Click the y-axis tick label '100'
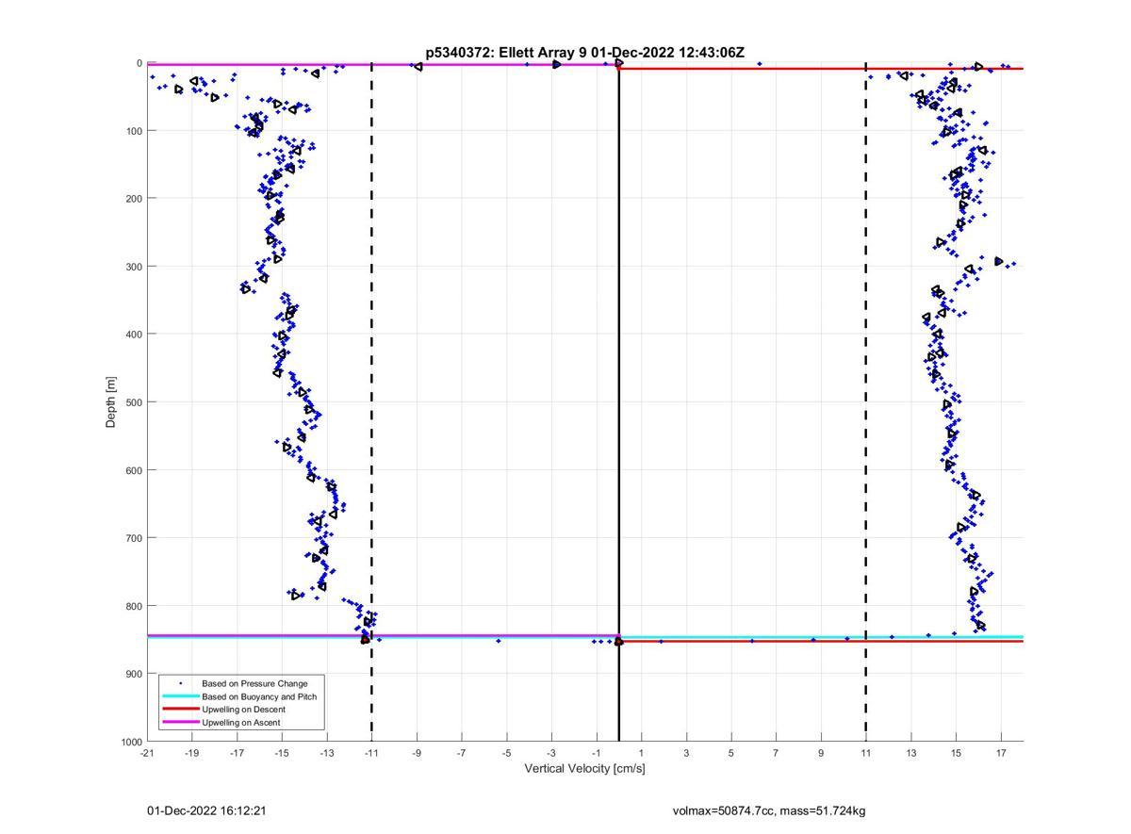 pos(134,131)
